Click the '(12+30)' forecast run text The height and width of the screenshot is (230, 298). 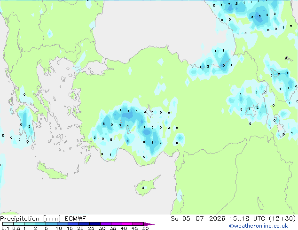[282, 219]
